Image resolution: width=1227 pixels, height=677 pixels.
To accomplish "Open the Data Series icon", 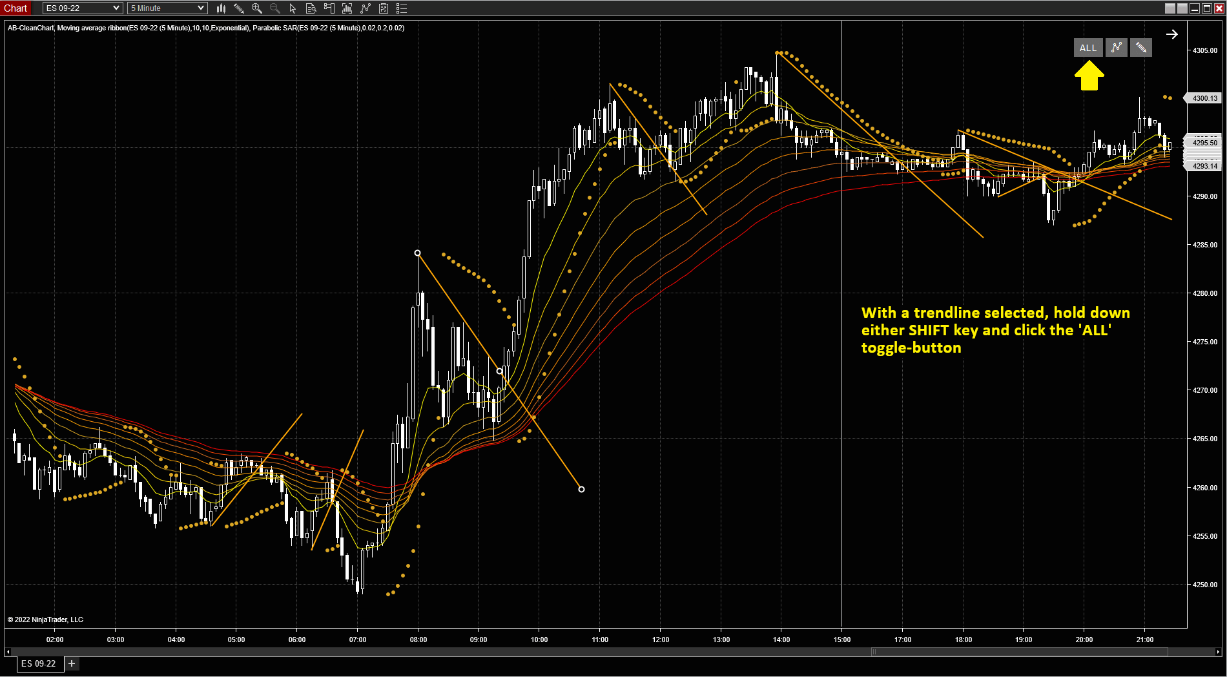I will coord(347,8).
